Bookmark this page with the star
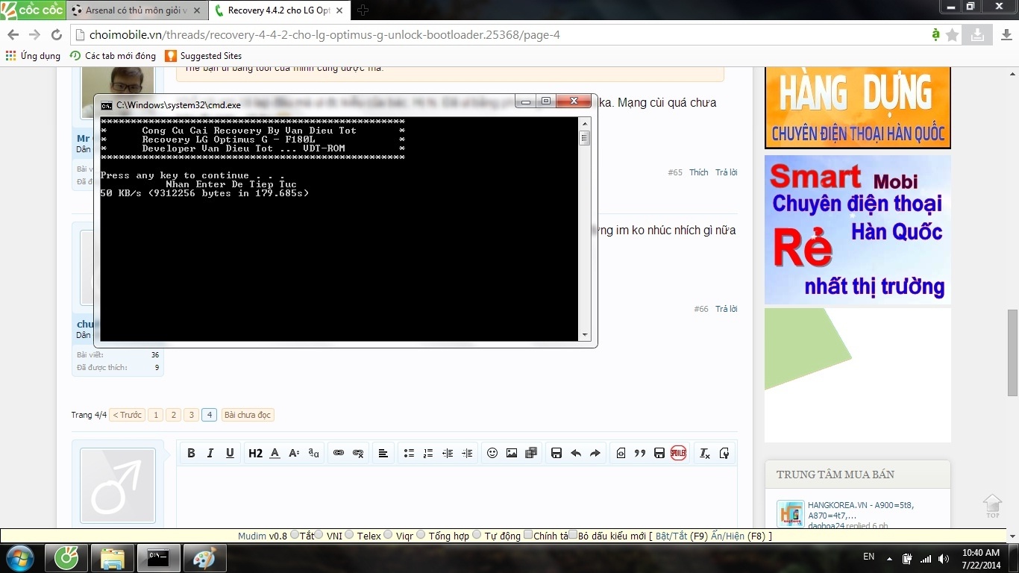Viewport: 1019px width, 573px height. coord(953,35)
